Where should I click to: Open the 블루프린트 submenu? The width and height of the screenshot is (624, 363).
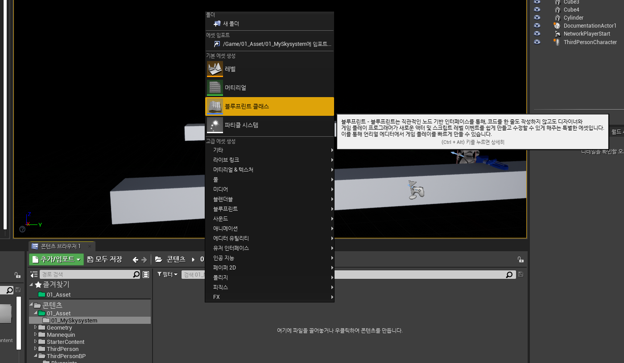point(269,209)
